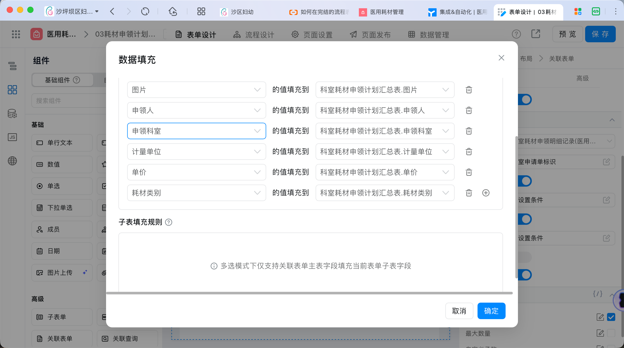Screen dimensions: 624x348
Task: Delete the 申领科室 fill rule row
Action: click(469, 131)
